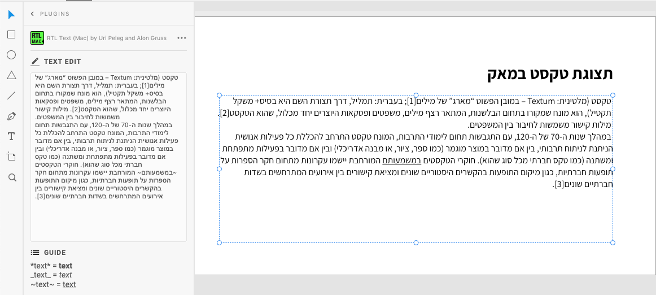656x295 pixels.
Task: Select the Ellipse tool
Action: 11,55
